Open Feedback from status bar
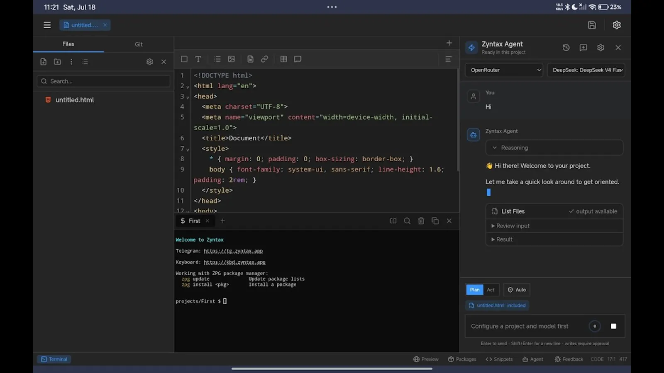The width and height of the screenshot is (664, 373). click(569, 359)
